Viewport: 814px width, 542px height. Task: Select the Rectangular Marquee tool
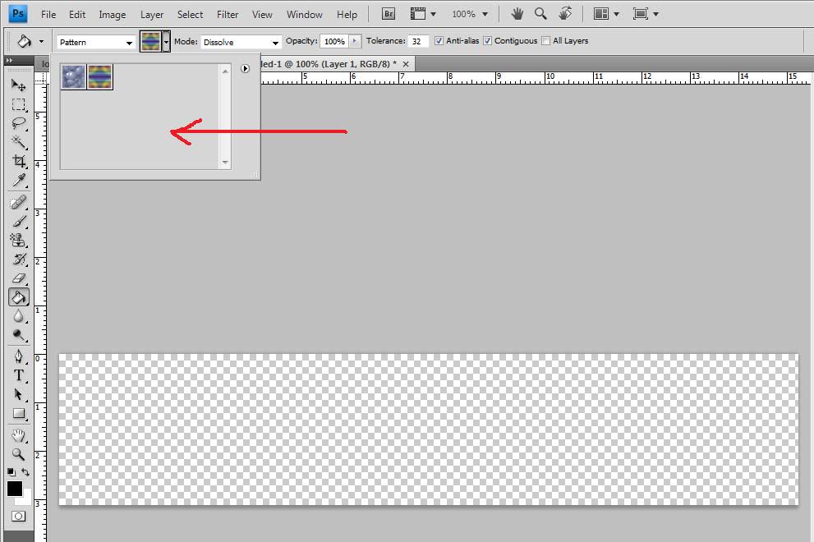point(18,104)
